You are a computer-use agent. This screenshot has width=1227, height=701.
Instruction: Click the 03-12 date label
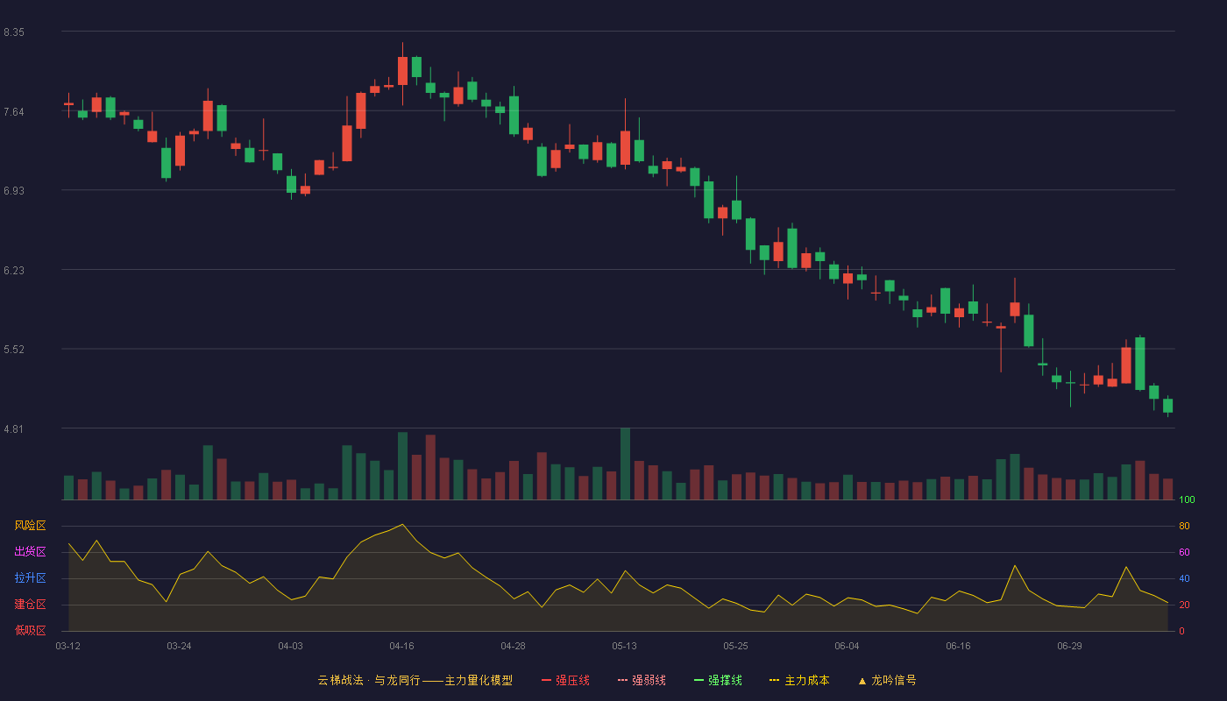coord(67,646)
